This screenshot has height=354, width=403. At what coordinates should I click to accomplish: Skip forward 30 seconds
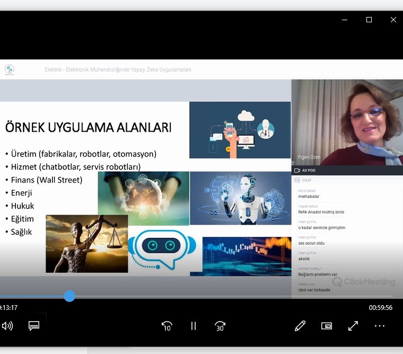[220, 326]
